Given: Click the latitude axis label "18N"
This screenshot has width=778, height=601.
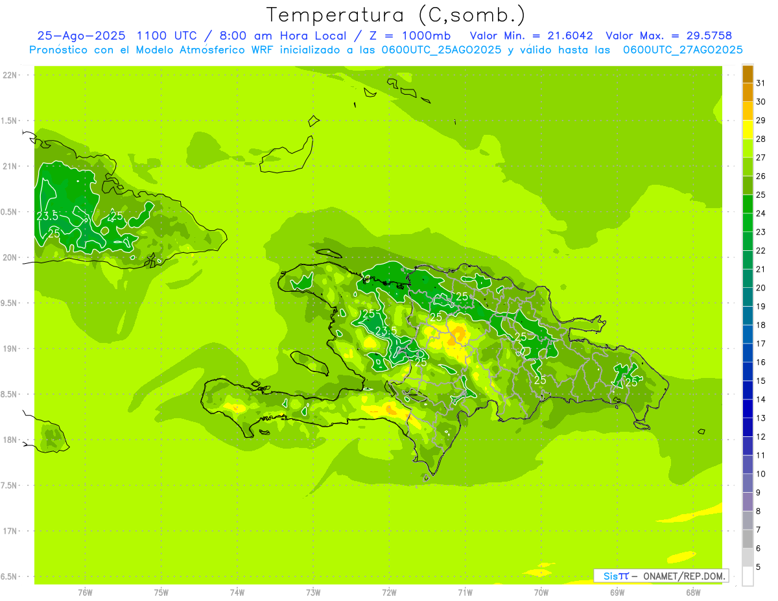Looking at the screenshot, I should tap(11, 440).
